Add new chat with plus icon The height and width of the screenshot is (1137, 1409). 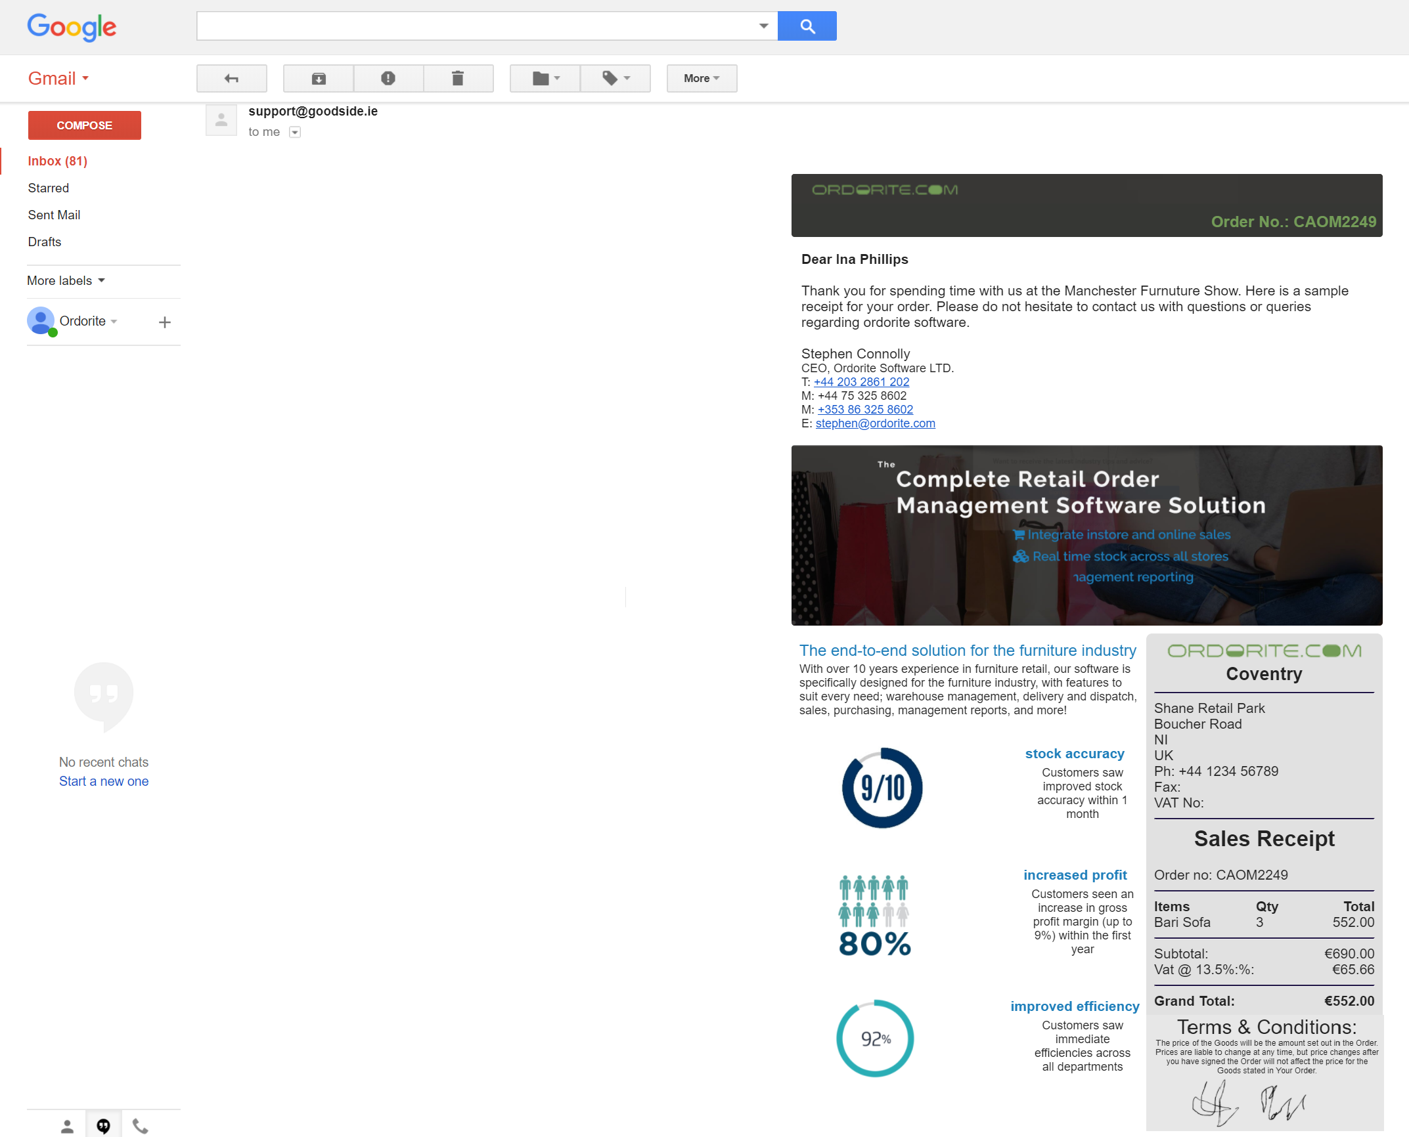[x=165, y=322]
